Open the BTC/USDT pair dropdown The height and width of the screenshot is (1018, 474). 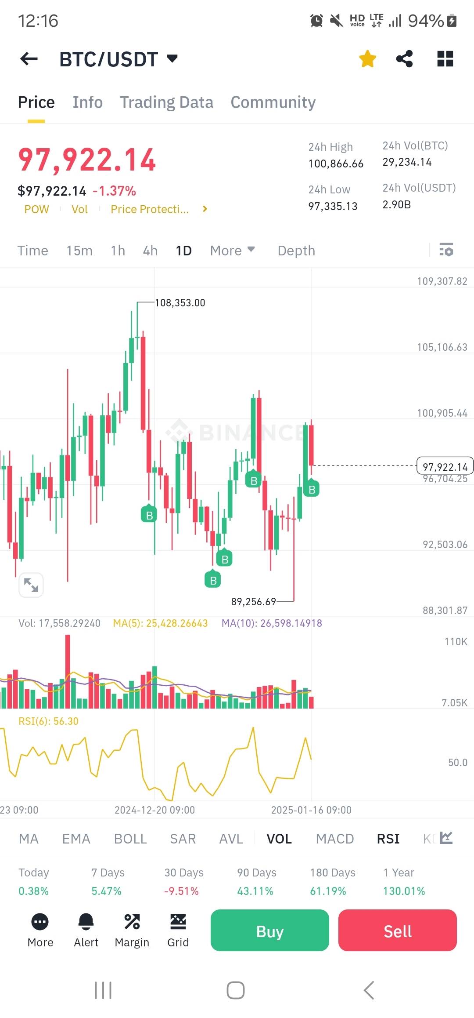click(x=172, y=58)
